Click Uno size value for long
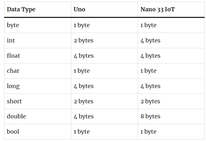Viewport: 206px width, 141px height. click(84, 86)
